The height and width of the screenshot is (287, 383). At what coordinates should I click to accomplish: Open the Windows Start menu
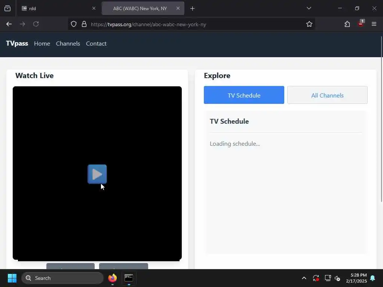(x=12, y=278)
